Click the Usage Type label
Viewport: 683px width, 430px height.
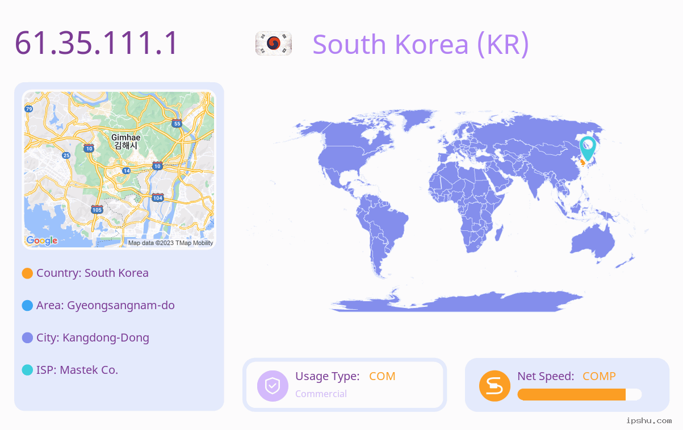[x=328, y=376]
